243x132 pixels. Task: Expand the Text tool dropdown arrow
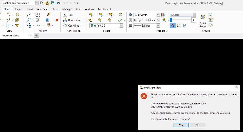coord(76,15)
